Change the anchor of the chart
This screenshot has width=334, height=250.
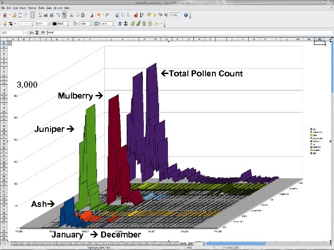pyautogui.click(x=126, y=24)
